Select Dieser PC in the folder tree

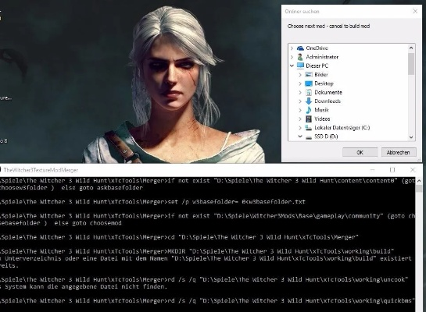317,66
